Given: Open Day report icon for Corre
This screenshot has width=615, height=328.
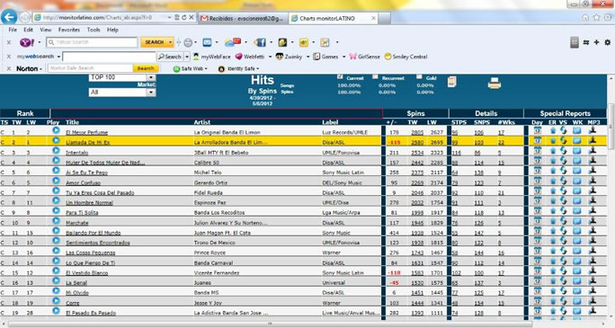Looking at the screenshot, I should click(538, 301).
